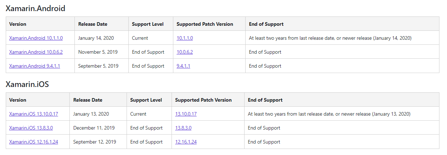Click patch version link 9.4.1.1

183,66
